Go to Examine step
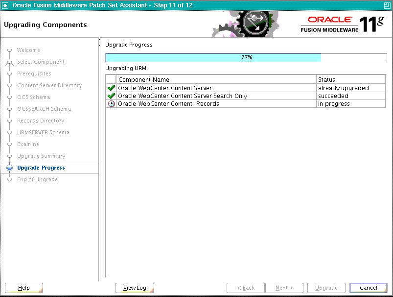Viewport: 393px width, 297px height. pyautogui.click(x=28, y=145)
